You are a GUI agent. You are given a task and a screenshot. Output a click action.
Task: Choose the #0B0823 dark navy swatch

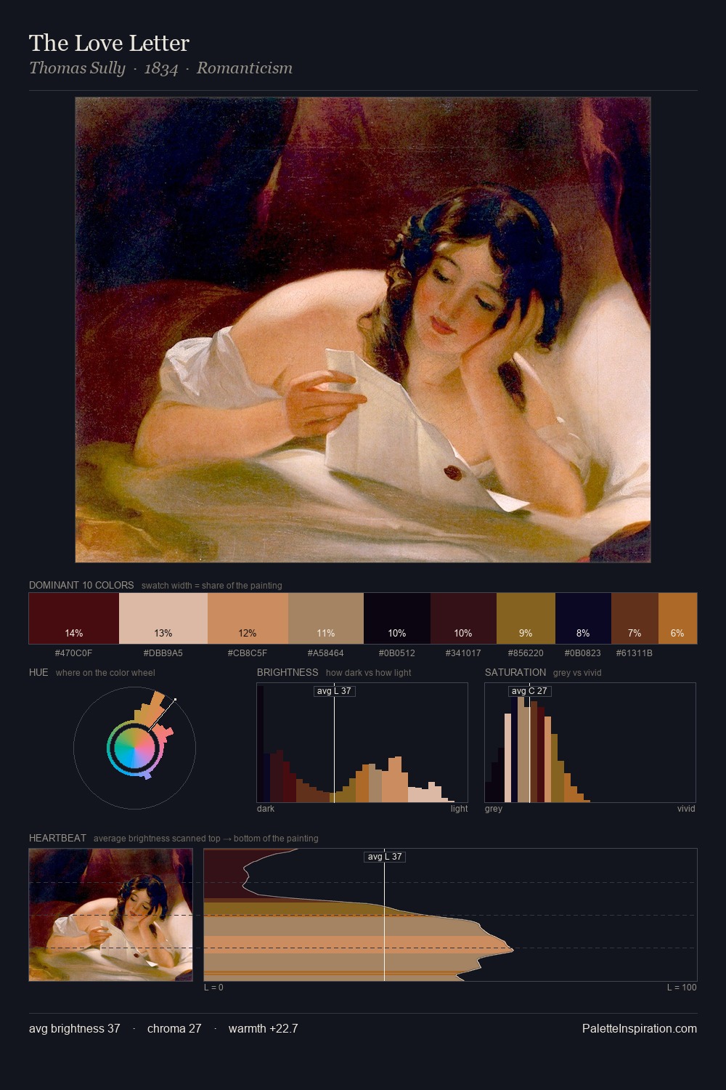tap(583, 618)
